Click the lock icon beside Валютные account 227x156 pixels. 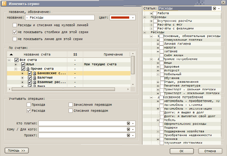pyautogui.click(x=35, y=78)
